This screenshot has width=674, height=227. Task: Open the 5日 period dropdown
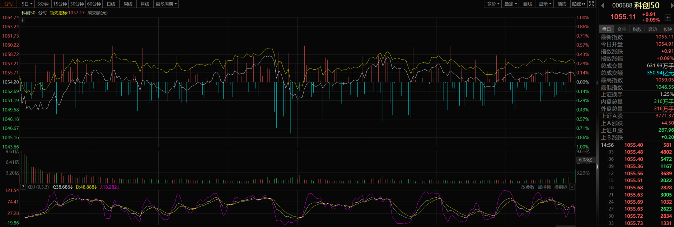pos(27,4)
